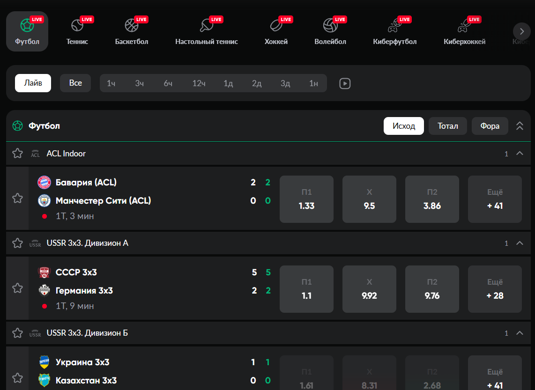This screenshot has height=390, width=535.
Task: Click the Германия 3x3 team logo
Action: 44,290
